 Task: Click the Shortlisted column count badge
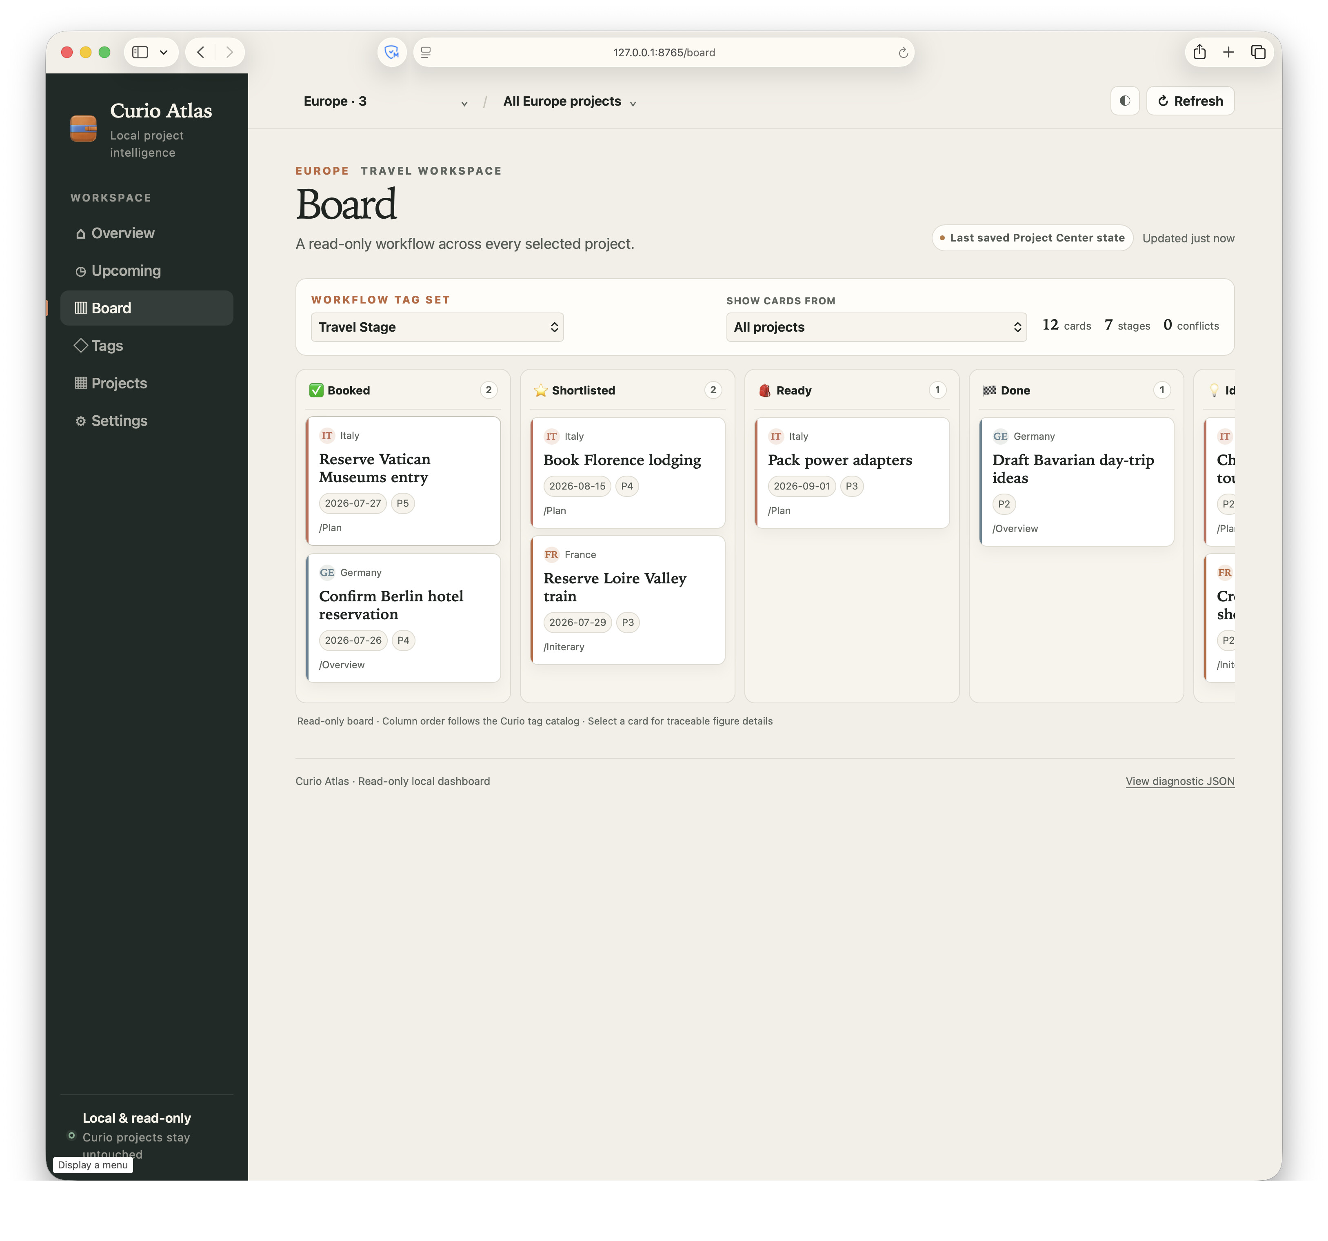tap(713, 390)
